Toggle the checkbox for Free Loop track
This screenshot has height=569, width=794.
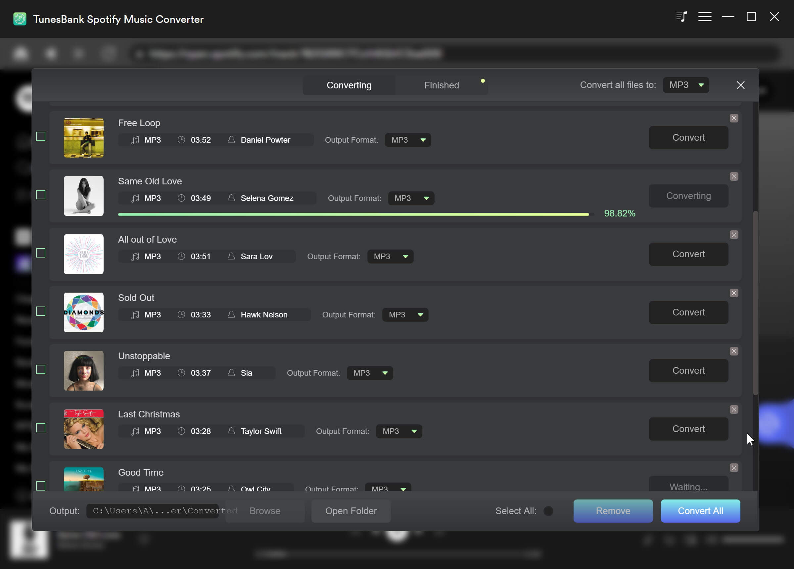[x=41, y=137]
